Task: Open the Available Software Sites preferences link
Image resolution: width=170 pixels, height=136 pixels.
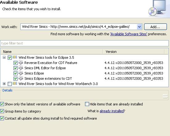Action: coord(129,34)
